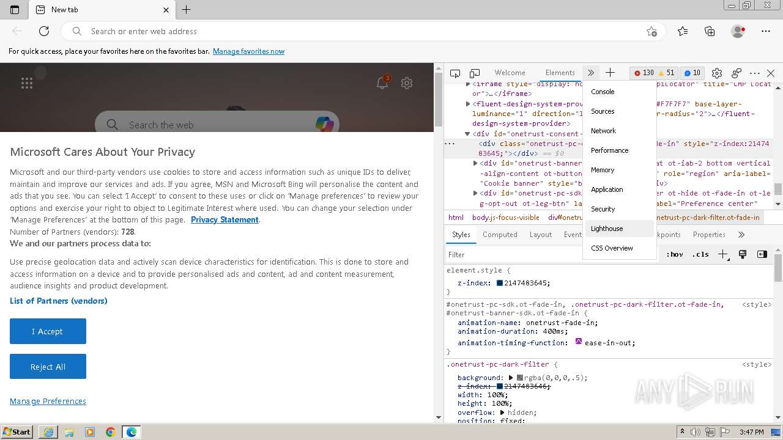Add a new DevTools tool with plus icon
Screen dimensions: 783x440
click(610, 73)
